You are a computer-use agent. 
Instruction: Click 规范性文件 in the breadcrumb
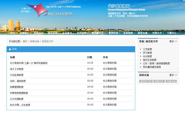[x=48, y=42]
